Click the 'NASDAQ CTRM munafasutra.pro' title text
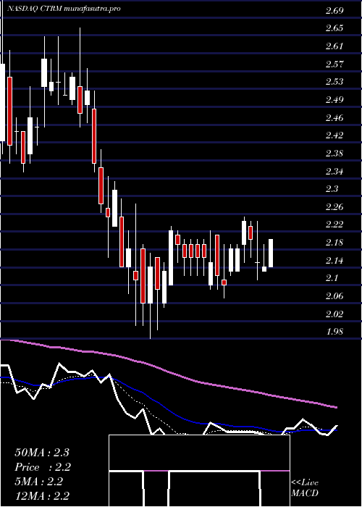362x507 pixels. [x=64, y=9]
